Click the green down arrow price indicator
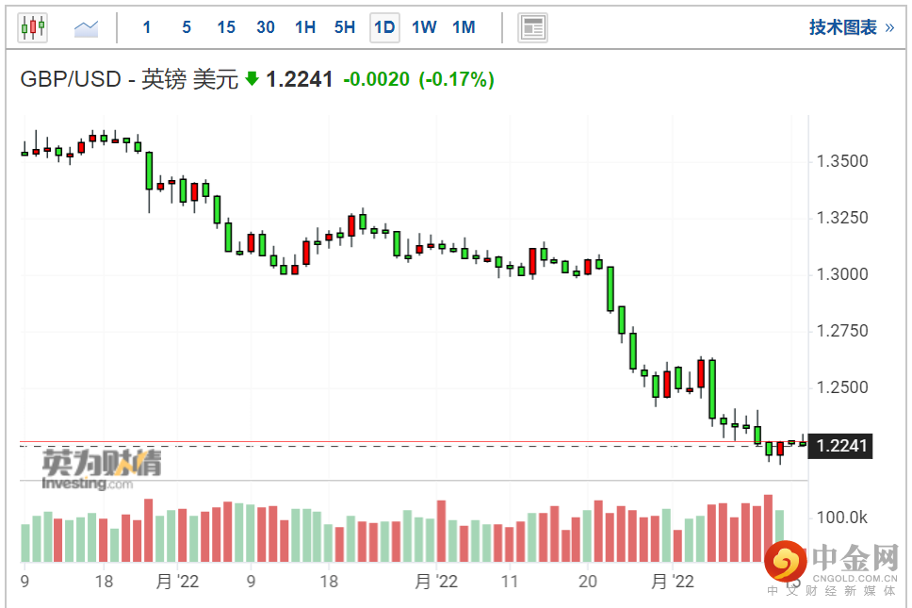The height and width of the screenshot is (608, 912). pyautogui.click(x=252, y=79)
